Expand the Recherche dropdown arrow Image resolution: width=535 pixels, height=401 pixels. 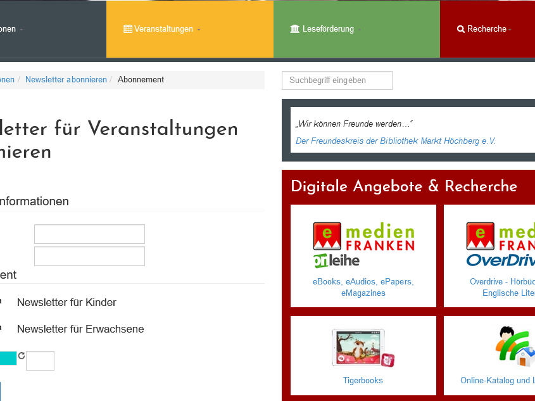[510, 30]
